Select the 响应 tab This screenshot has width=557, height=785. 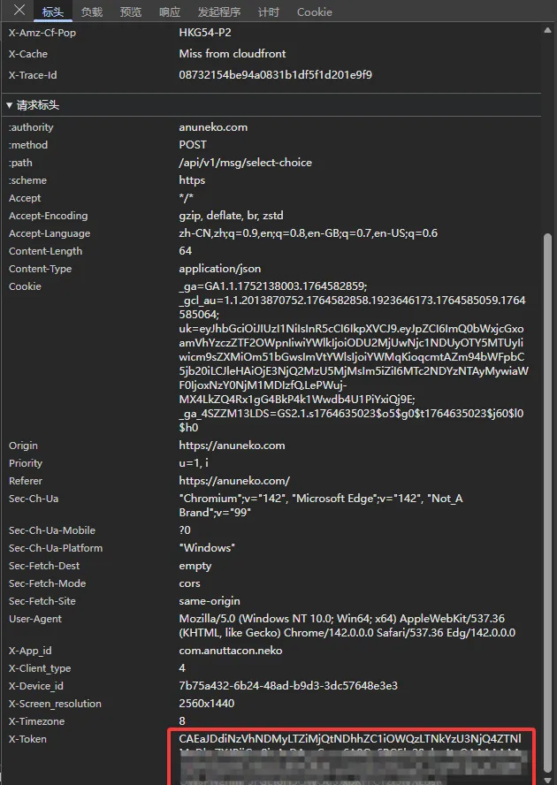point(170,12)
